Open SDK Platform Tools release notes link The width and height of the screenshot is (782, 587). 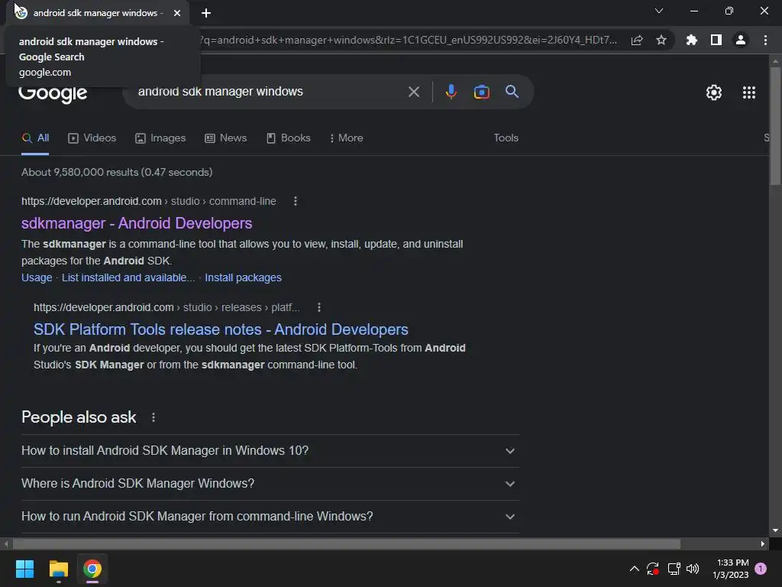[221, 329]
